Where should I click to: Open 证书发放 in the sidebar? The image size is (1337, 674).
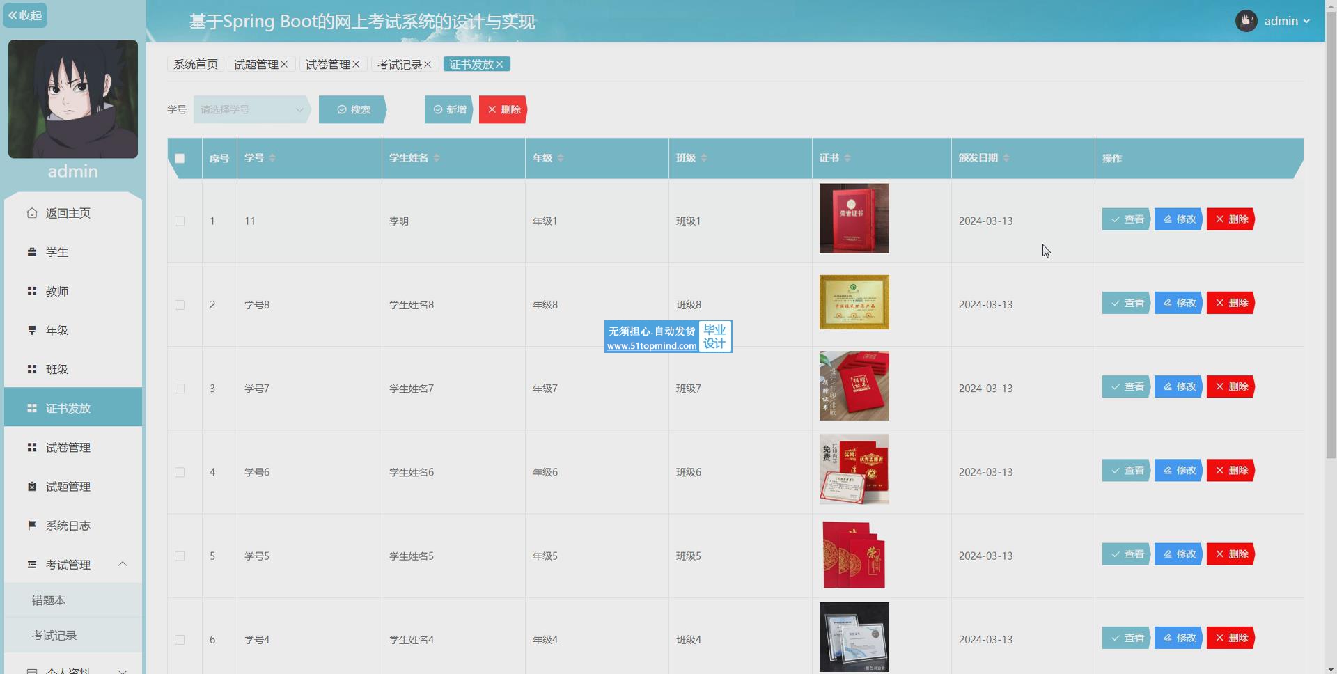pyautogui.click(x=73, y=408)
